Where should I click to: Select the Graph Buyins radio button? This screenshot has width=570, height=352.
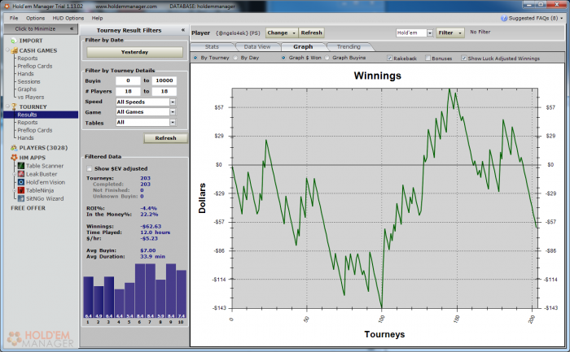point(327,58)
